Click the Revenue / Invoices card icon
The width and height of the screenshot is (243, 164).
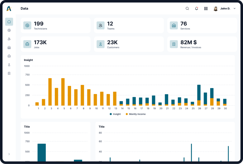pos(174,44)
